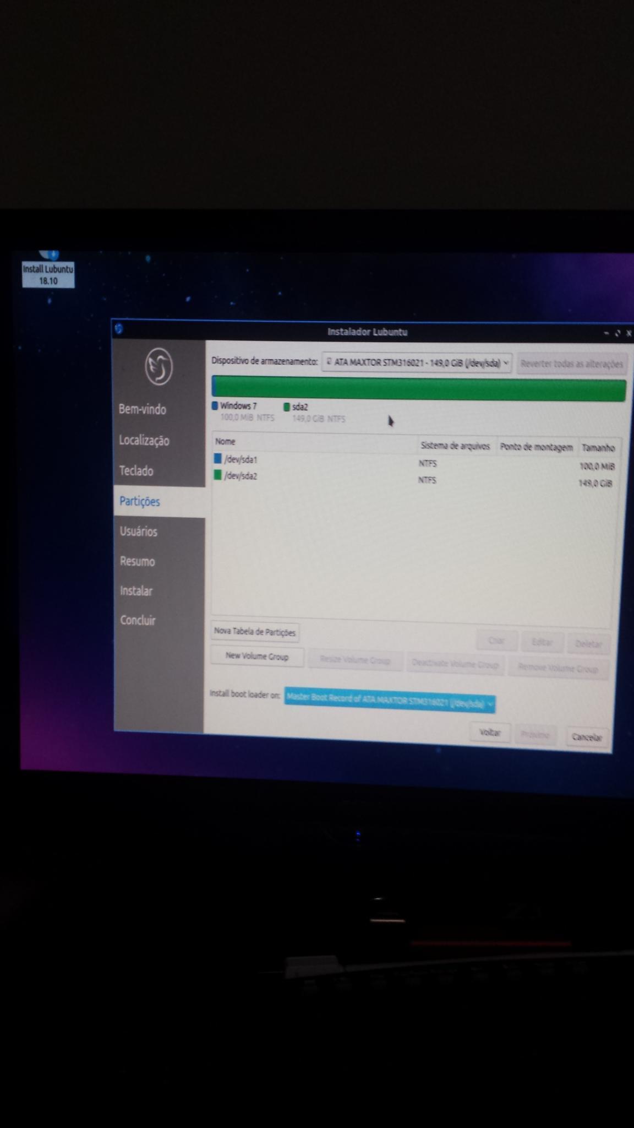Go back with the Voltar button
634x1128 pixels.
tap(490, 733)
